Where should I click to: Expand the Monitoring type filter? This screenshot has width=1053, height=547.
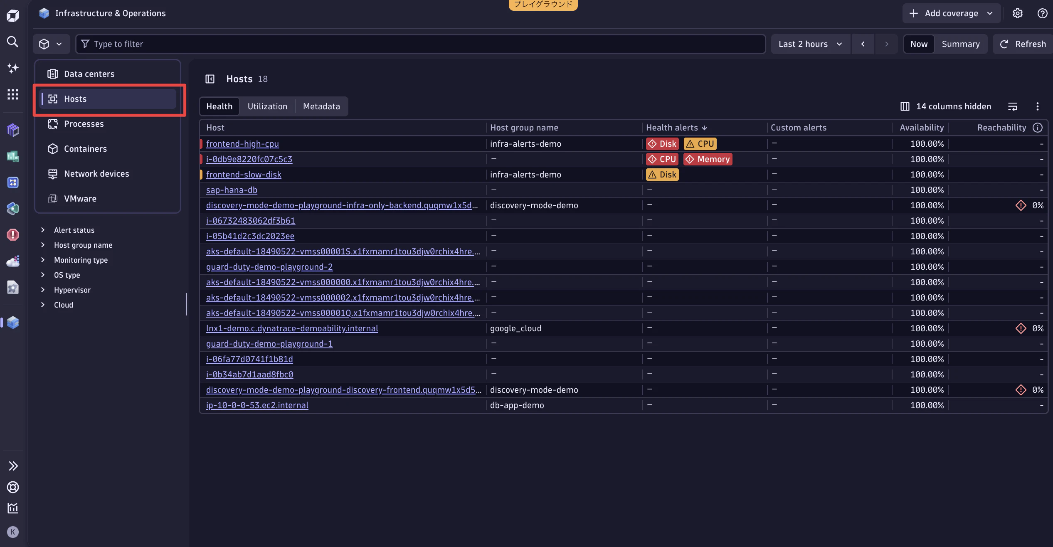click(x=43, y=260)
